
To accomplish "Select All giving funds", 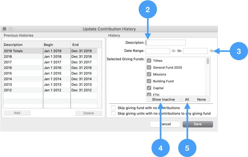I will pos(187,99).
